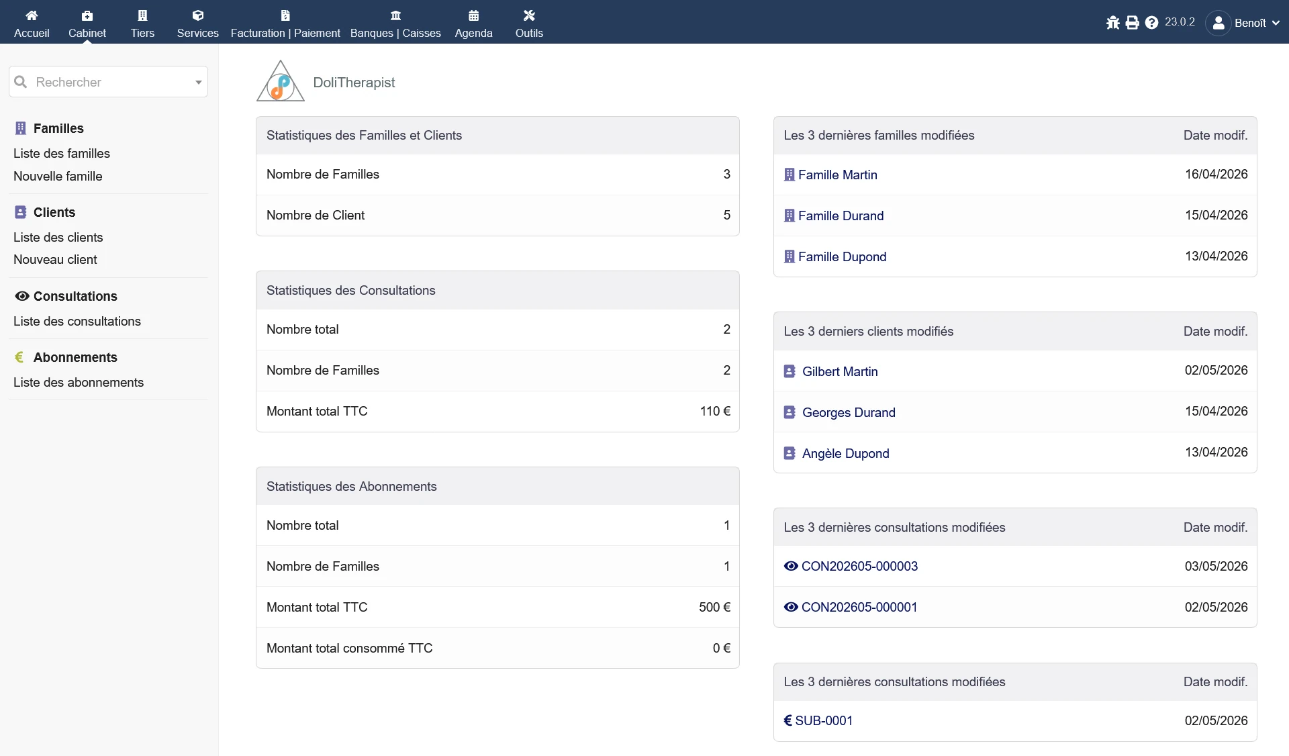
Task: Open the Facturation | Paiement menu
Action: (285, 23)
